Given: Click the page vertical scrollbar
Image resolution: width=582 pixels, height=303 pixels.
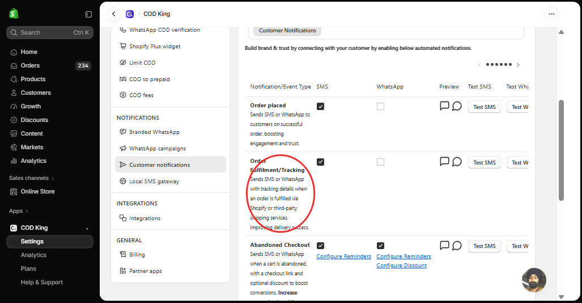Looking at the screenshot, I should click(x=561, y=150).
